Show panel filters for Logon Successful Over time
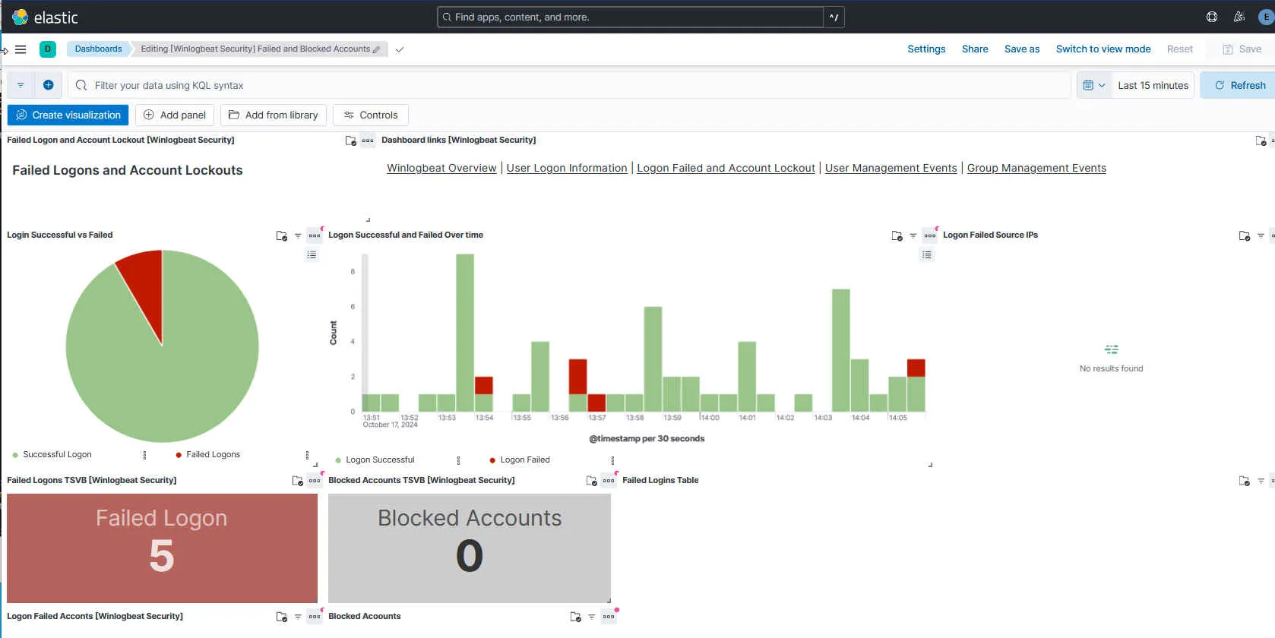Image resolution: width=1275 pixels, height=638 pixels. coord(913,235)
